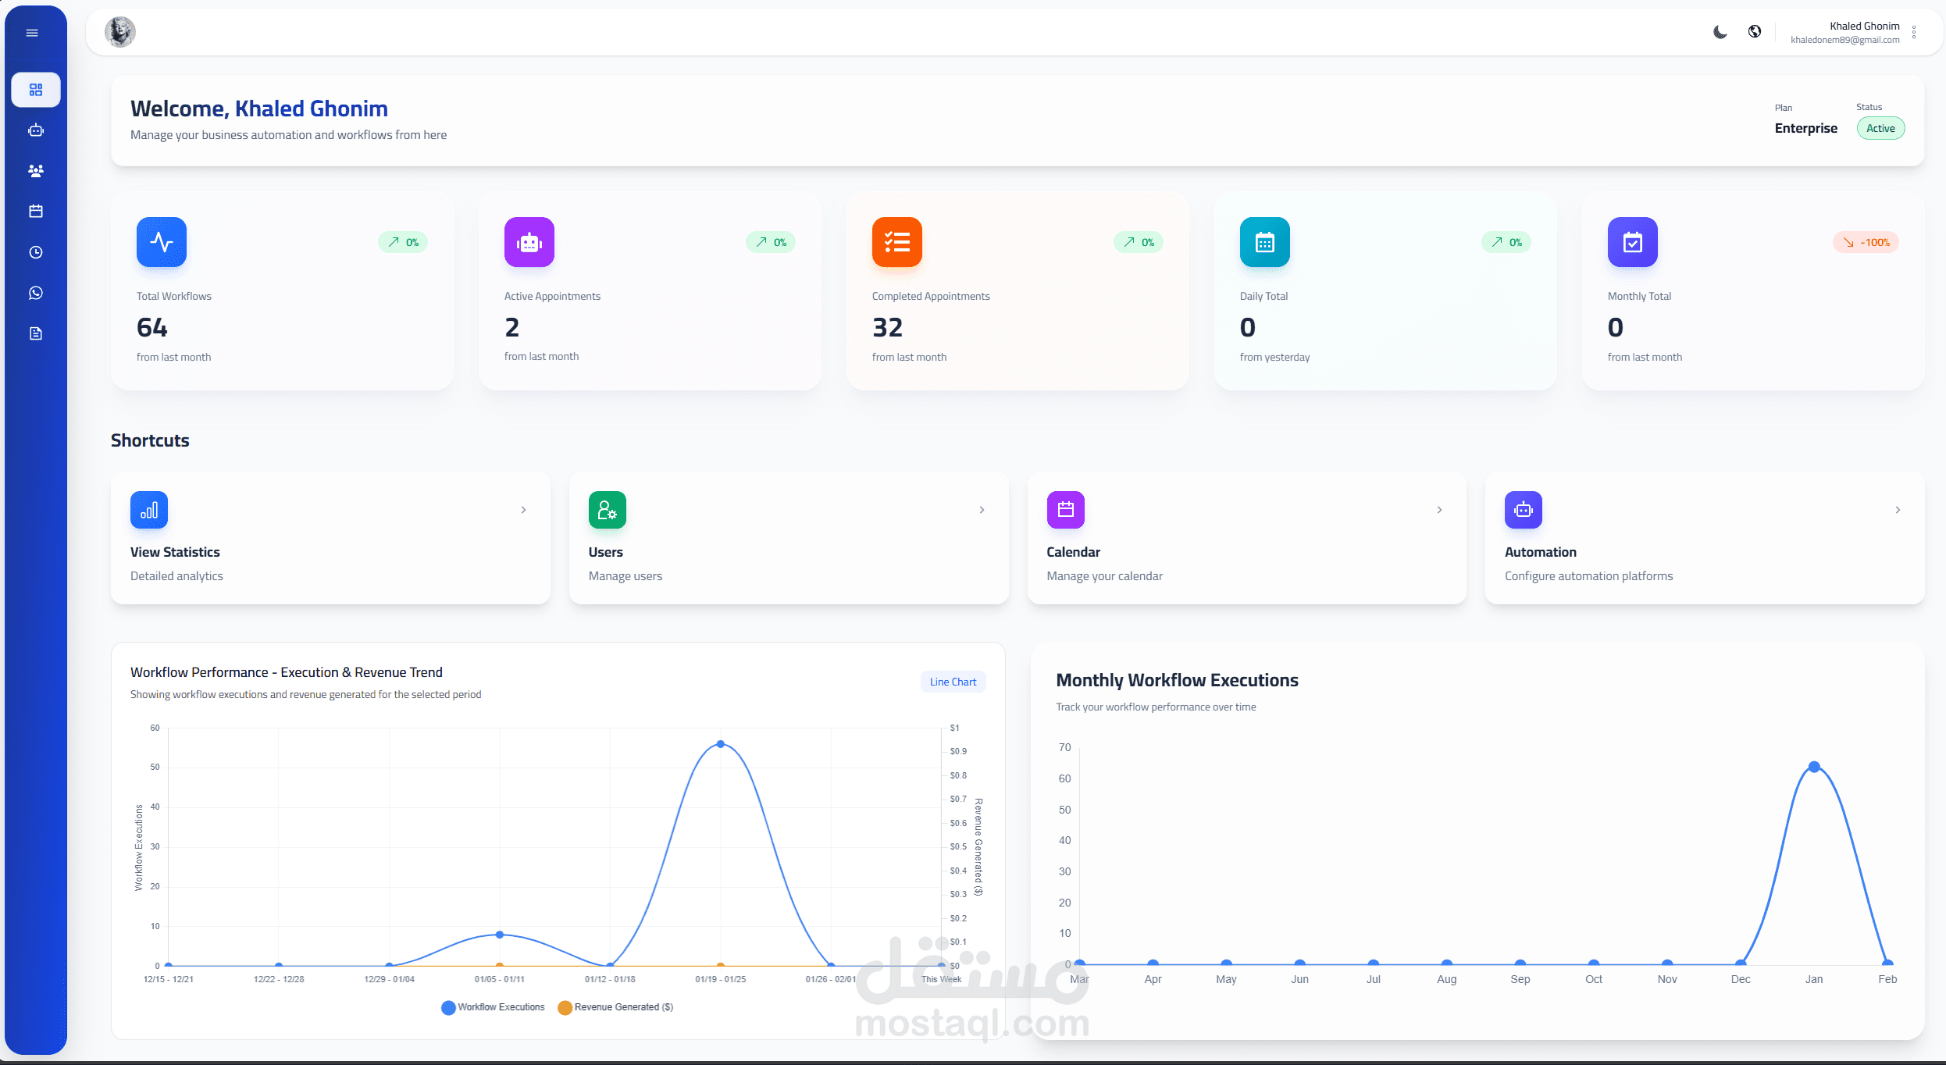This screenshot has height=1065, width=1946.
Task: Select the dashboard grid icon in sidebar
Action: tap(36, 90)
